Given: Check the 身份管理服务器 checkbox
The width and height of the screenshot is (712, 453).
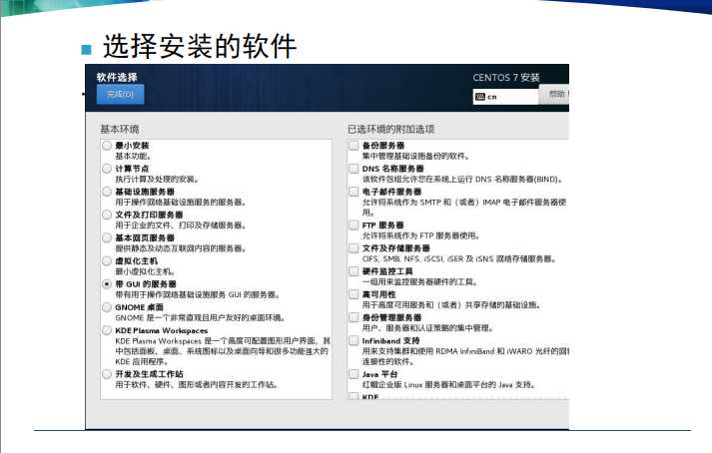Looking at the screenshot, I should [354, 317].
